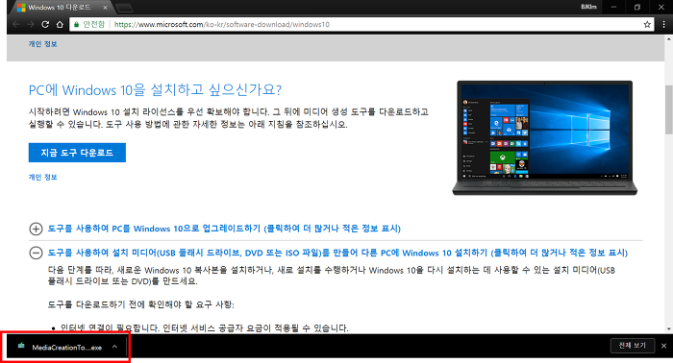Go back with the browser back arrow
Screen dimensions: 673x363
pyautogui.click(x=16, y=24)
